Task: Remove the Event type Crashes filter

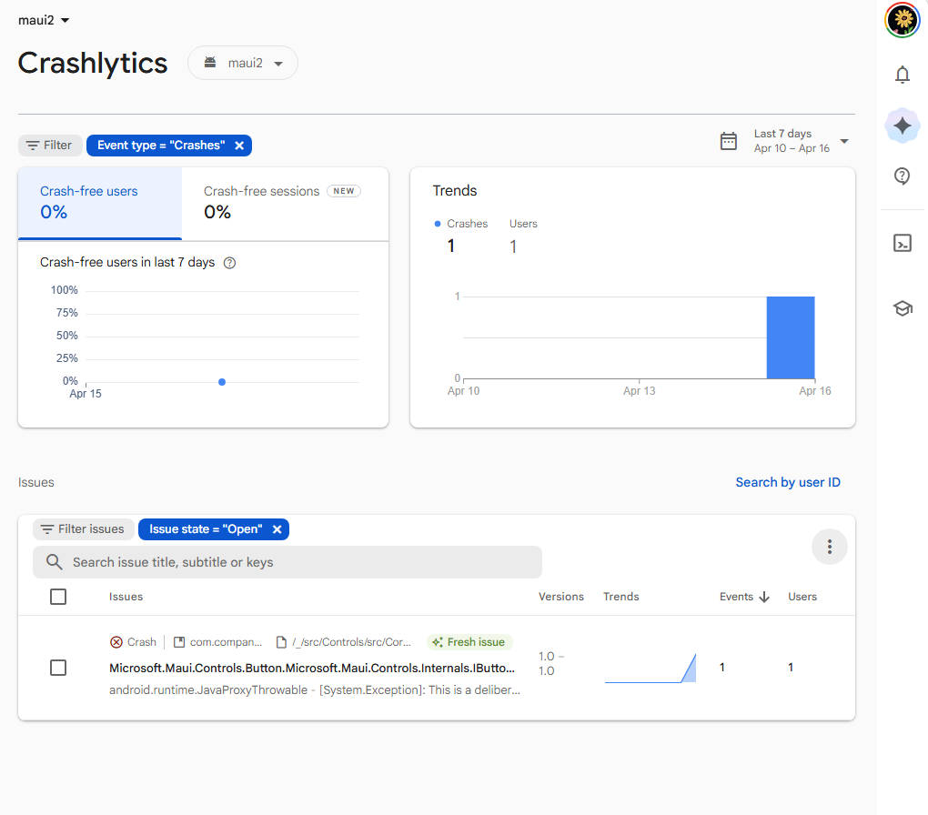Action: tap(239, 146)
